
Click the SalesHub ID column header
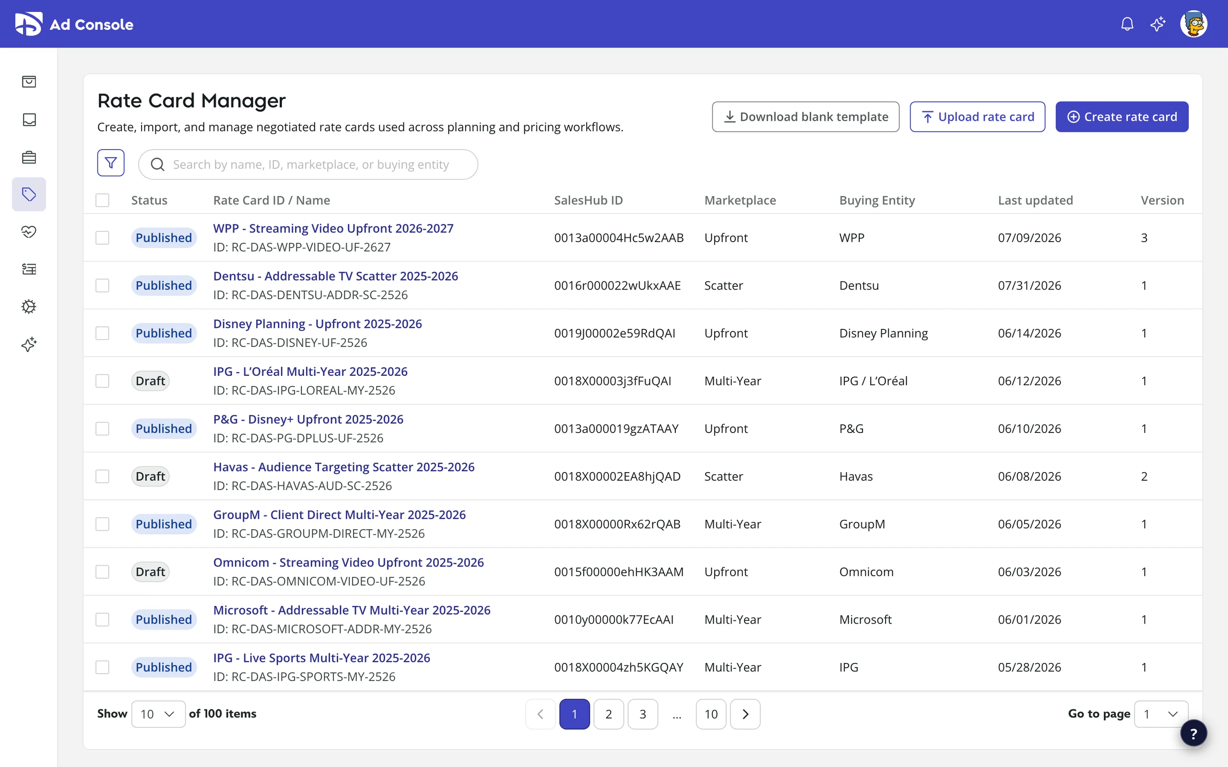[588, 200]
